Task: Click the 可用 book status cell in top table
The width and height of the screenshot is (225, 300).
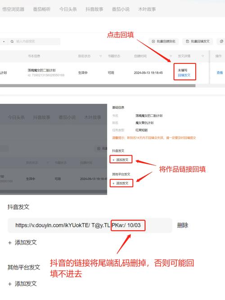Action: [111, 73]
